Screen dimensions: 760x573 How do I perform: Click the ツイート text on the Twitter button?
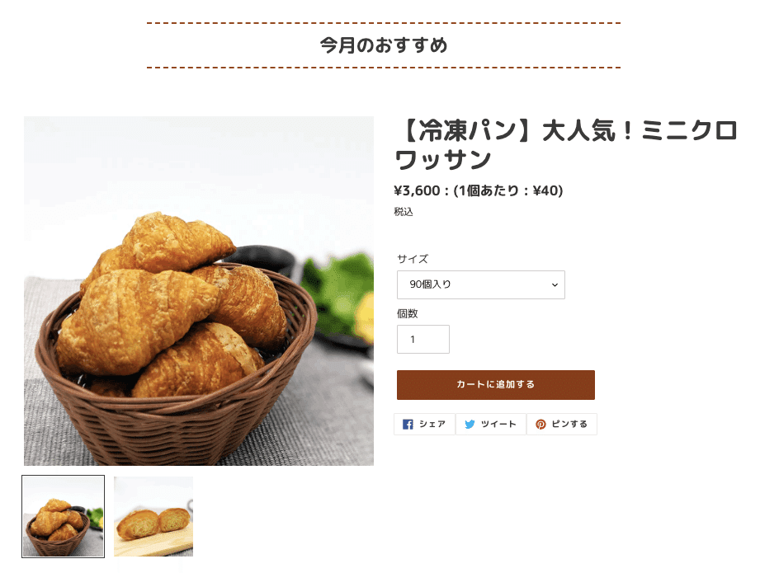498,425
